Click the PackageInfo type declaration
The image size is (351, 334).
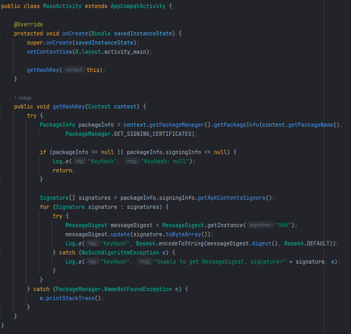[58, 125]
